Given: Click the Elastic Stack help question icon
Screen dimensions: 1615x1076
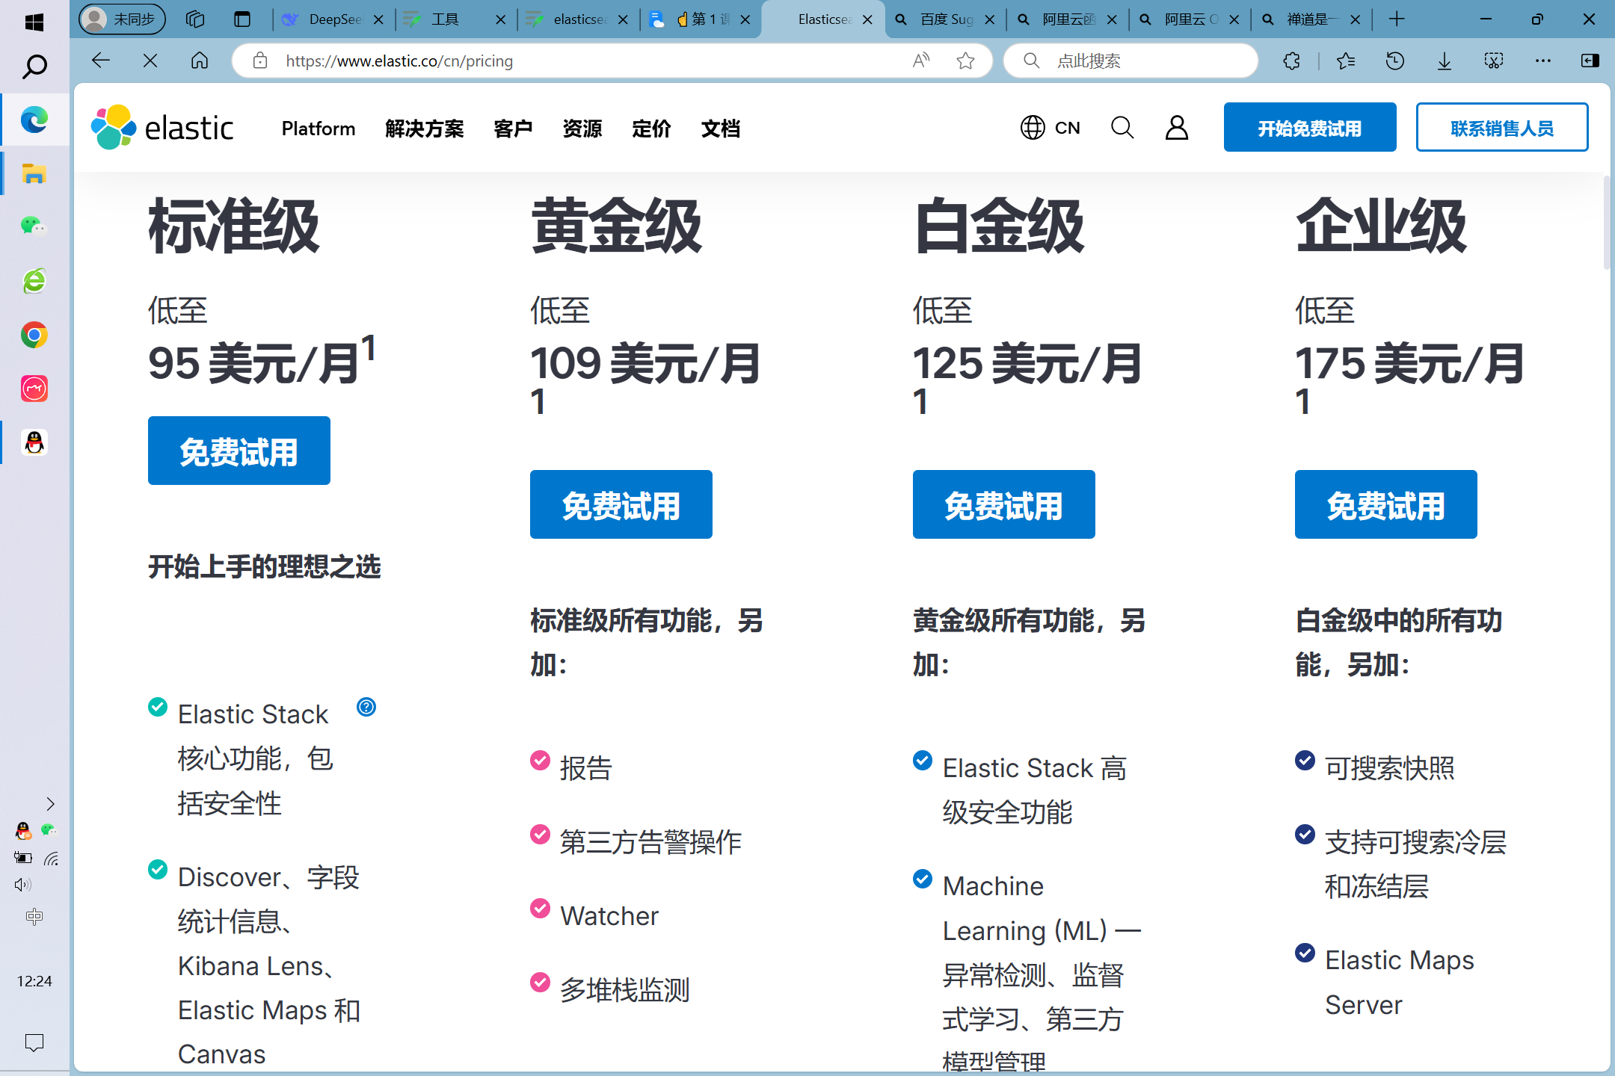Looking at the screenshot, I should coord(366,707).
